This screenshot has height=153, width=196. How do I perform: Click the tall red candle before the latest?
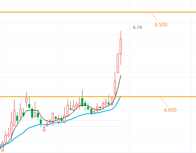(118, 63)
